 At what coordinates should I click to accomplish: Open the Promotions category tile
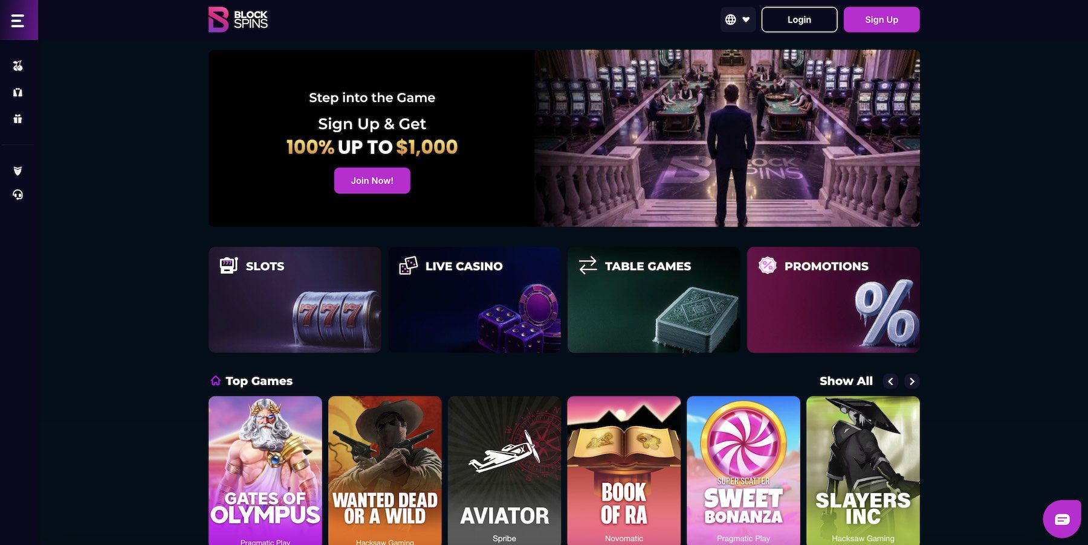(834, 299)
